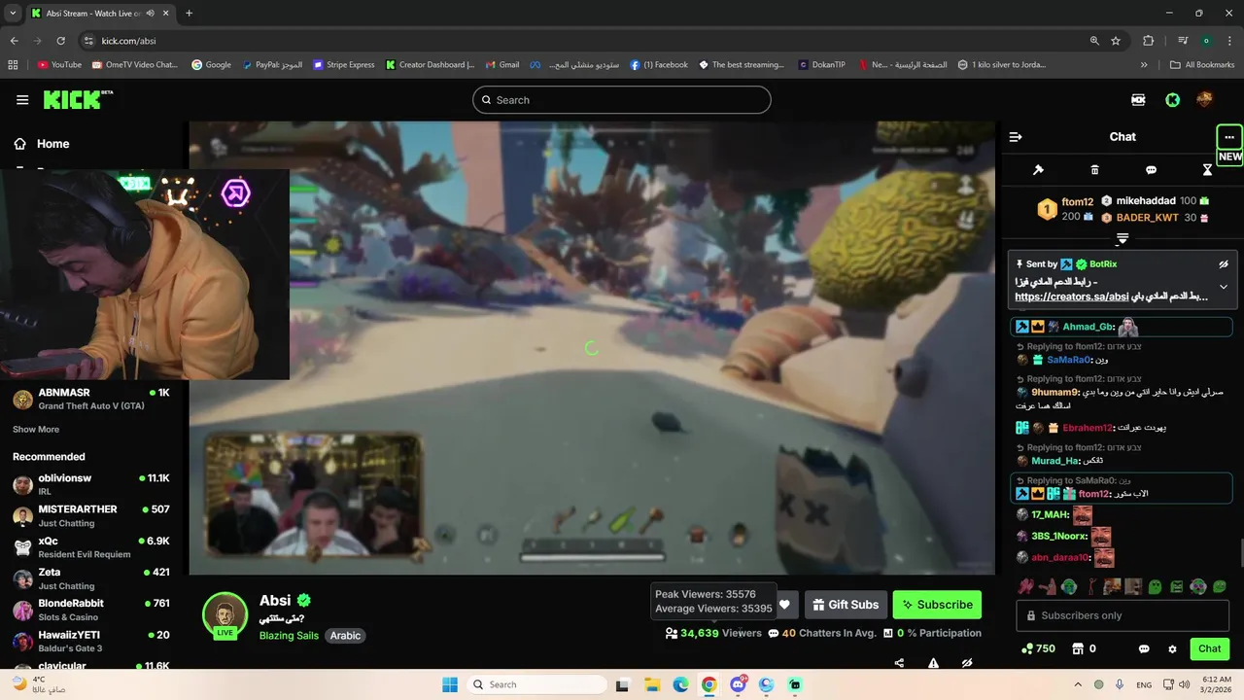Open Zeta recommended channel
The image size is (1244, 700).
click(91, 577)
